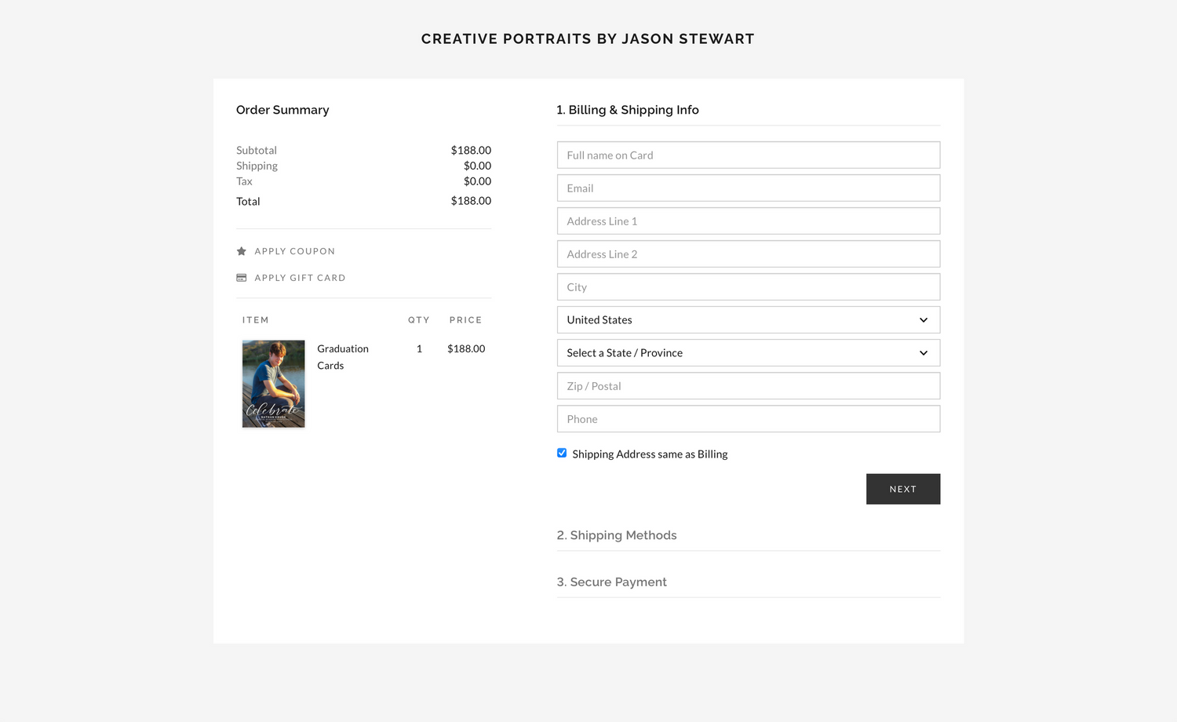This screenshot has width=1177, height=722.
Task: Uncheck Shipping Address same as Billing
Action: (x=562, y=453)
